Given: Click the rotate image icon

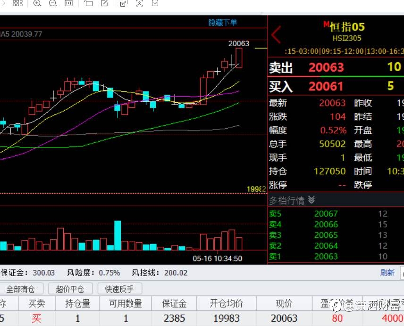Looking at the screenshot, I should click(88, 3).
